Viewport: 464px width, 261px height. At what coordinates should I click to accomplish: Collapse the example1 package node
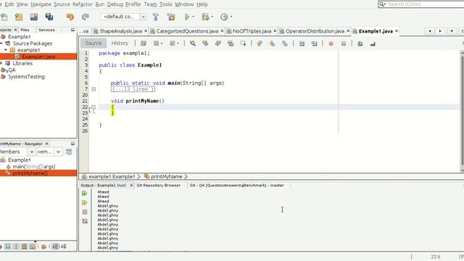coord(6,50)
